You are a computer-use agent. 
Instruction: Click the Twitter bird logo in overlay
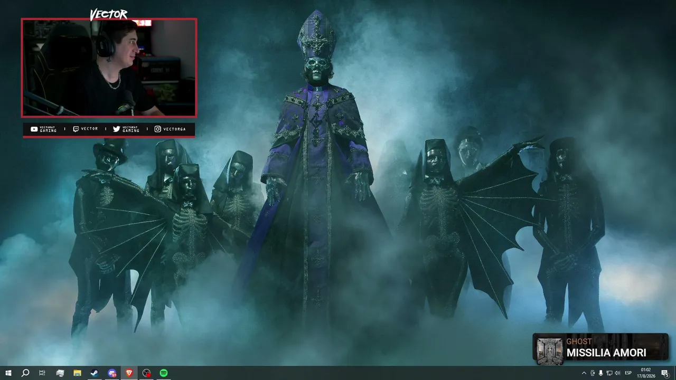point(116,129)
